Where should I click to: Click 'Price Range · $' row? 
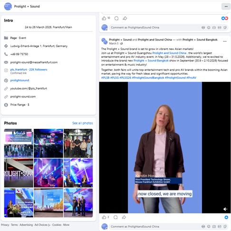19,105
